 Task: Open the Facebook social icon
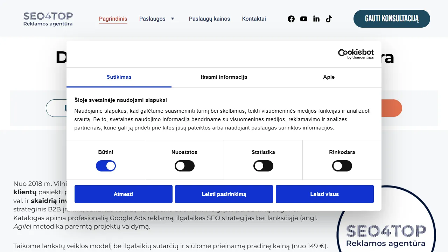(291, 19)
